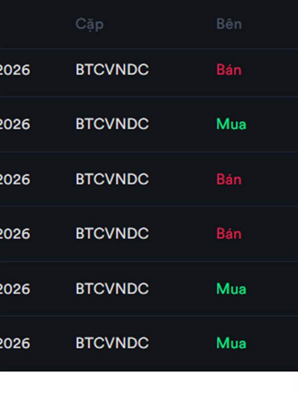The image size is (298, 398).
Task: Click the 2026 date in last row
Action: pyautogui.click(x=15, y=343)
